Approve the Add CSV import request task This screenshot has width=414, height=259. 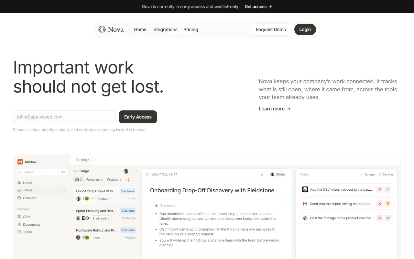(388, 189)
